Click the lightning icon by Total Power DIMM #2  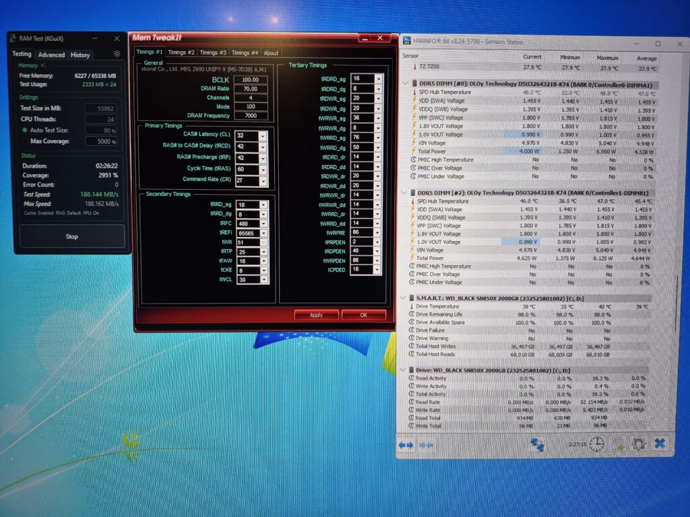click(x=413, y=258)
